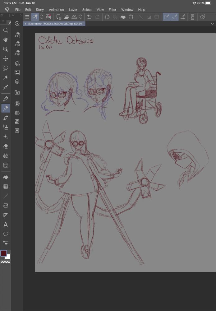
Task: Select the Operation object tool
Action: 6,49
